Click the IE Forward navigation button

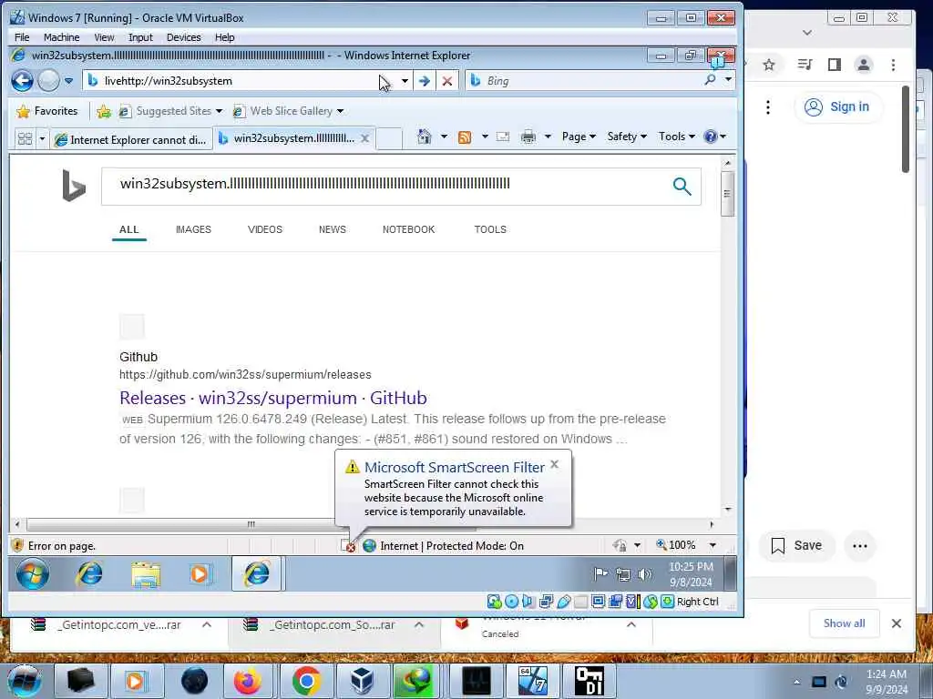coord(49,80)
